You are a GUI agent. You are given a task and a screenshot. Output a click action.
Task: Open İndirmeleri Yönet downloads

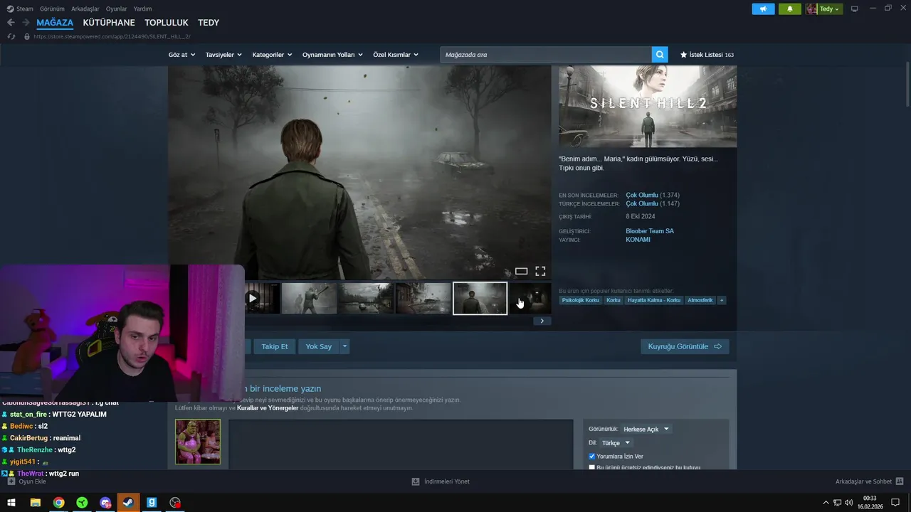click(441, 481)
